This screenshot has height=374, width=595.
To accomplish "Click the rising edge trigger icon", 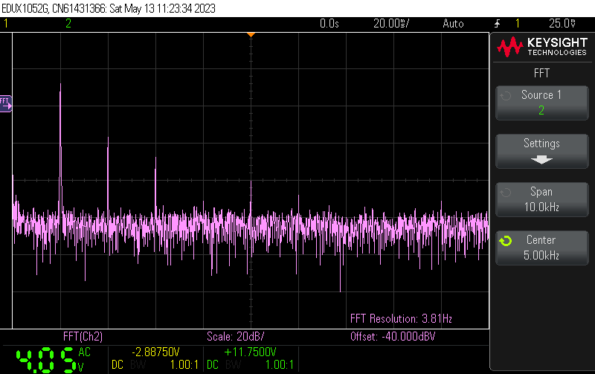I will [498, 24].
